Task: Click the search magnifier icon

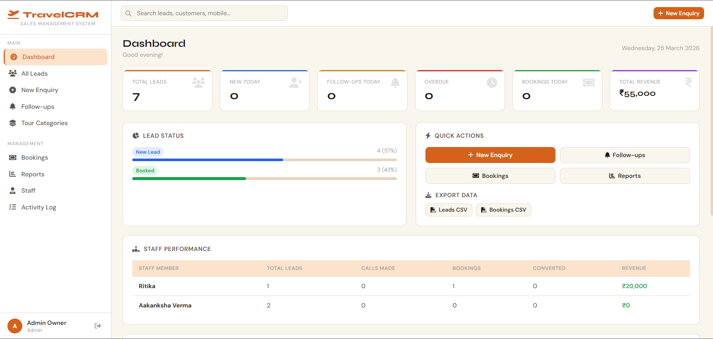Action: [129, 13]
